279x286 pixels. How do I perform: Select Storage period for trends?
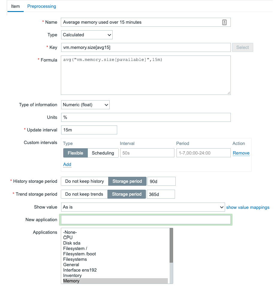click(127, 194)
